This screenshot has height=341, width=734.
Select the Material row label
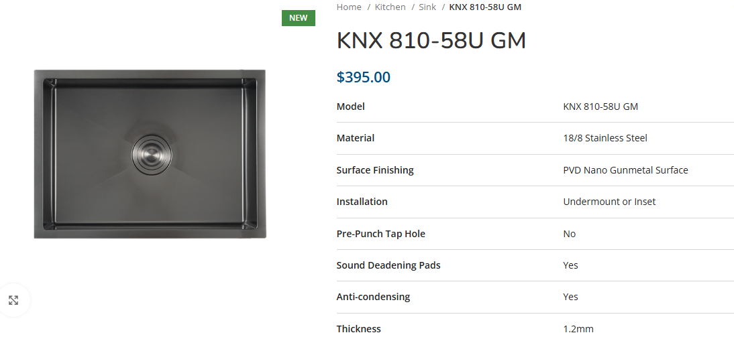click(356, 138)
